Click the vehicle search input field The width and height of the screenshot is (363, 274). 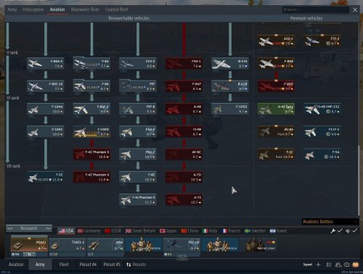(316, 9)
